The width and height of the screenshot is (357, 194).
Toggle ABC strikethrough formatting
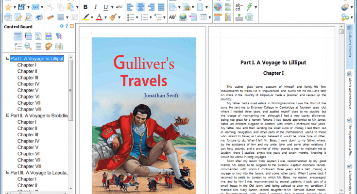click(x=119, y=7)
